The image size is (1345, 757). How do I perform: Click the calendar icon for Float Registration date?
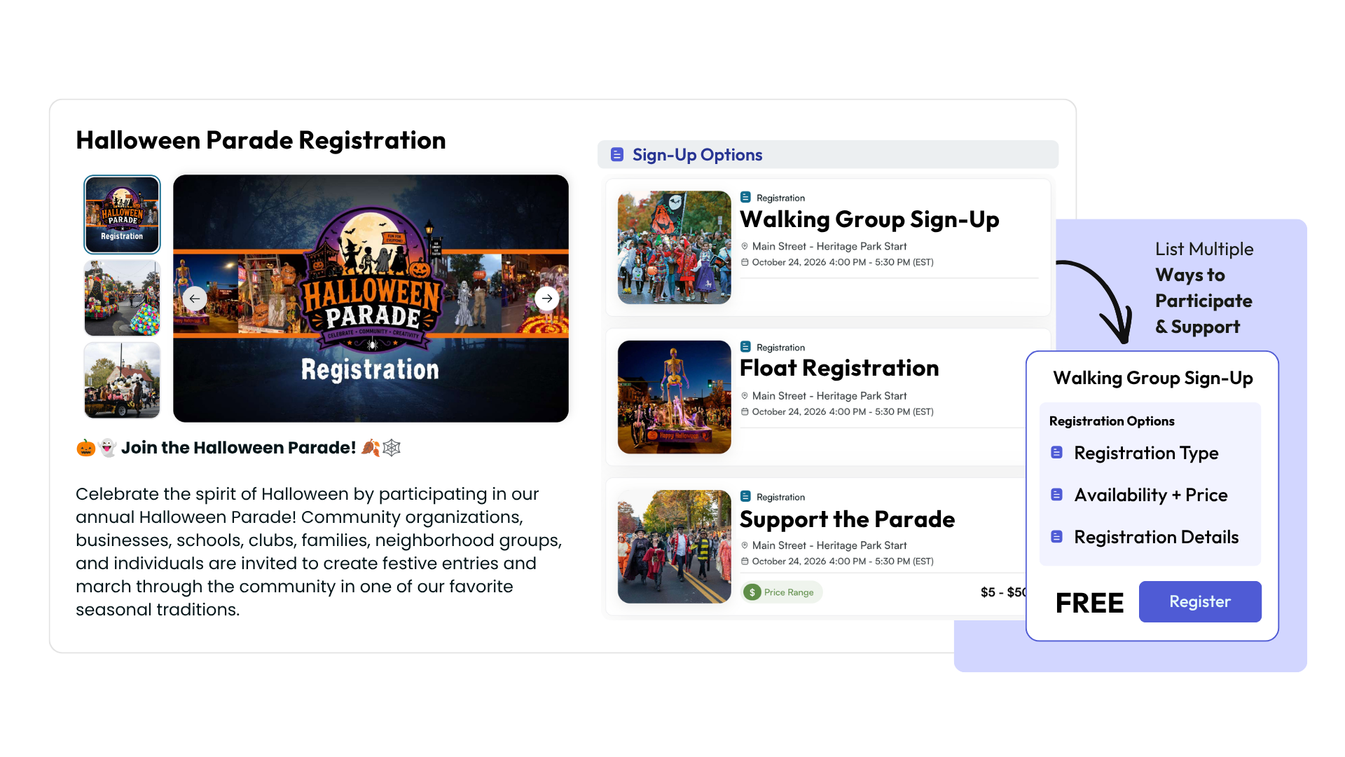[x=745, y=411]
